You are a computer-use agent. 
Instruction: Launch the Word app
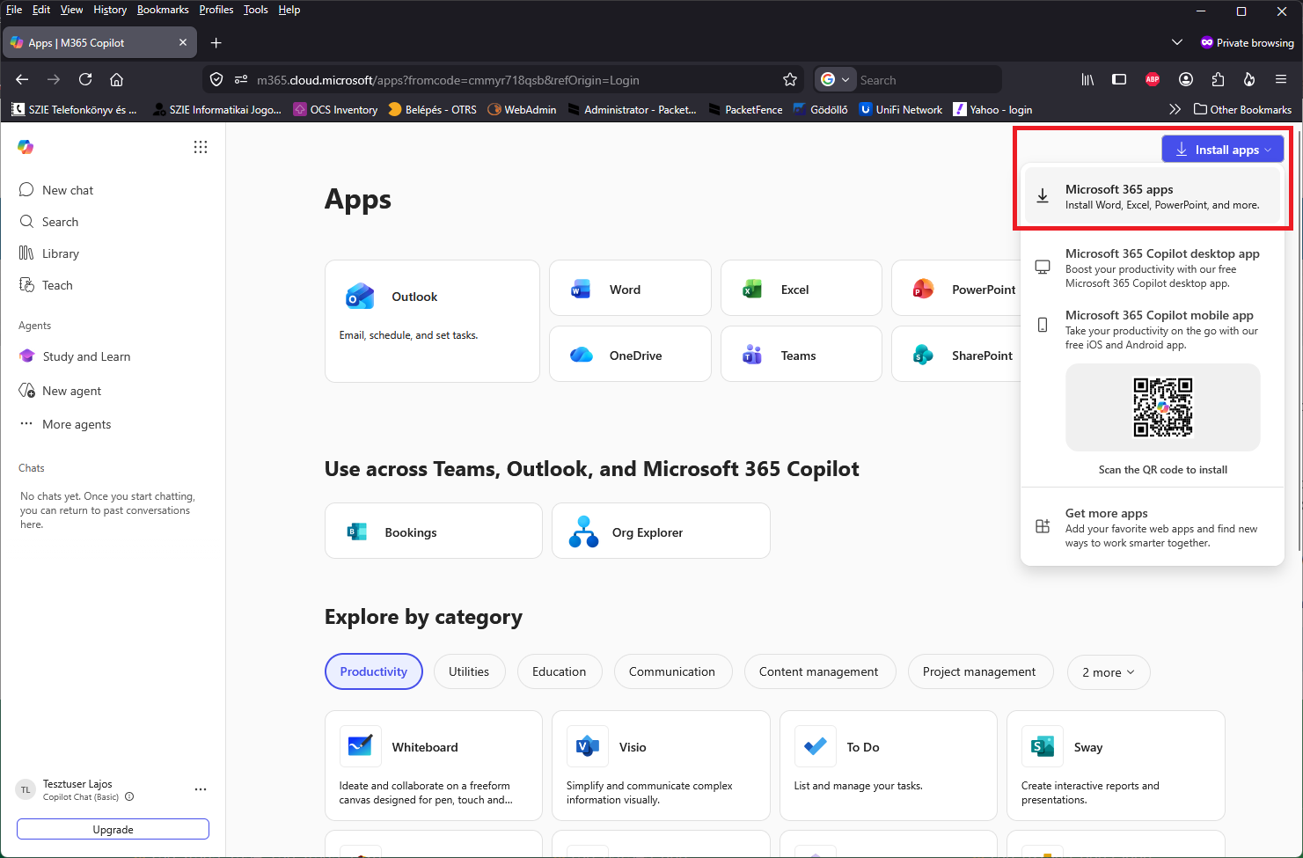(x=630, y=288)
